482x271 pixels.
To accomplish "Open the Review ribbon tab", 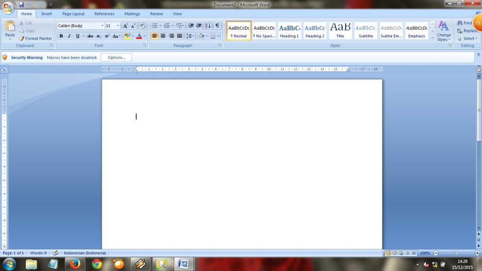I will coord(156,14).
